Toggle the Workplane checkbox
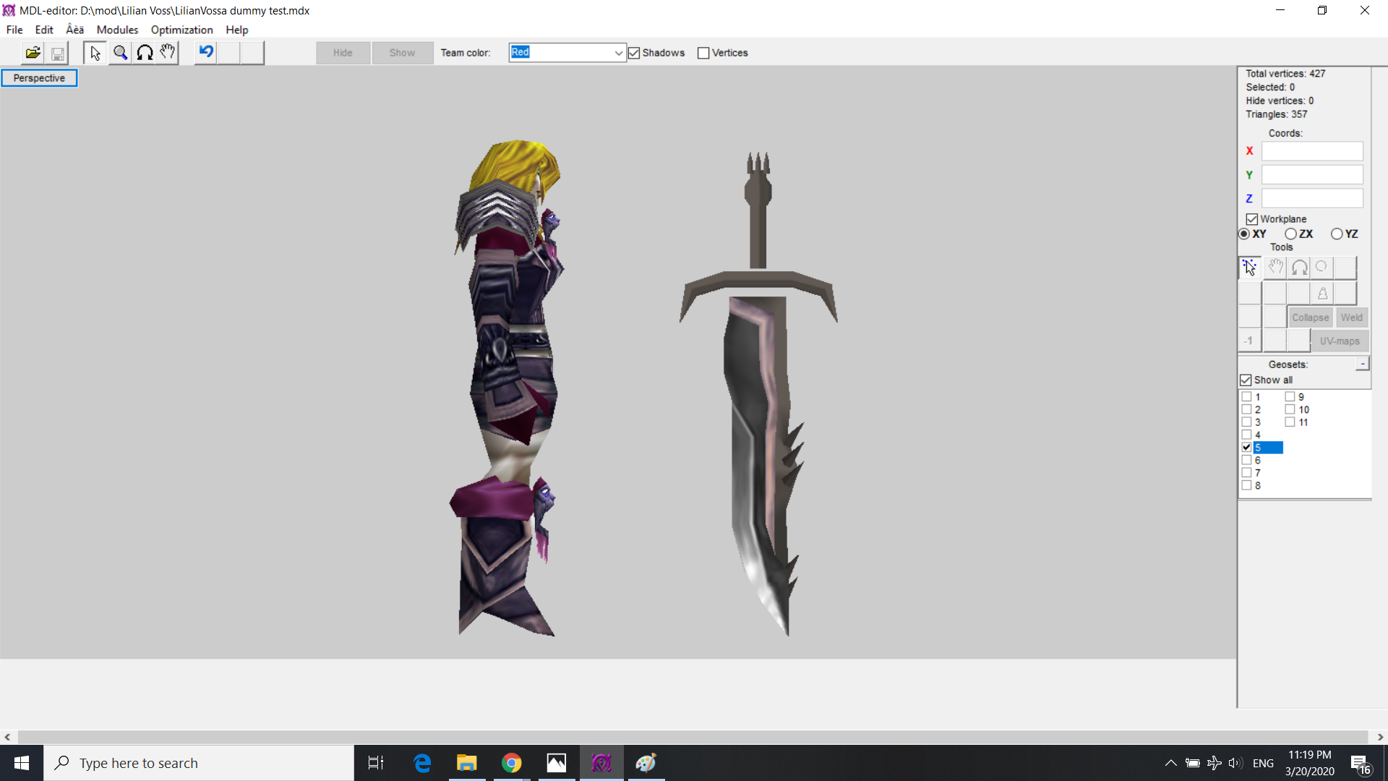 1252,219
